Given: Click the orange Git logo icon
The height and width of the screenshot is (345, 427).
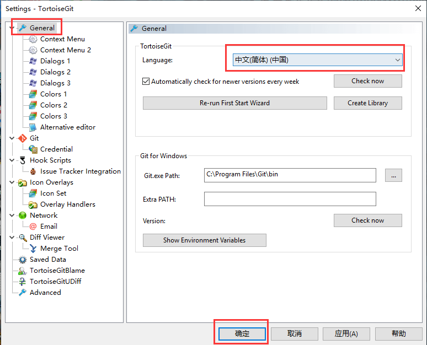Looking at the screenshot, I should (22, 138).
